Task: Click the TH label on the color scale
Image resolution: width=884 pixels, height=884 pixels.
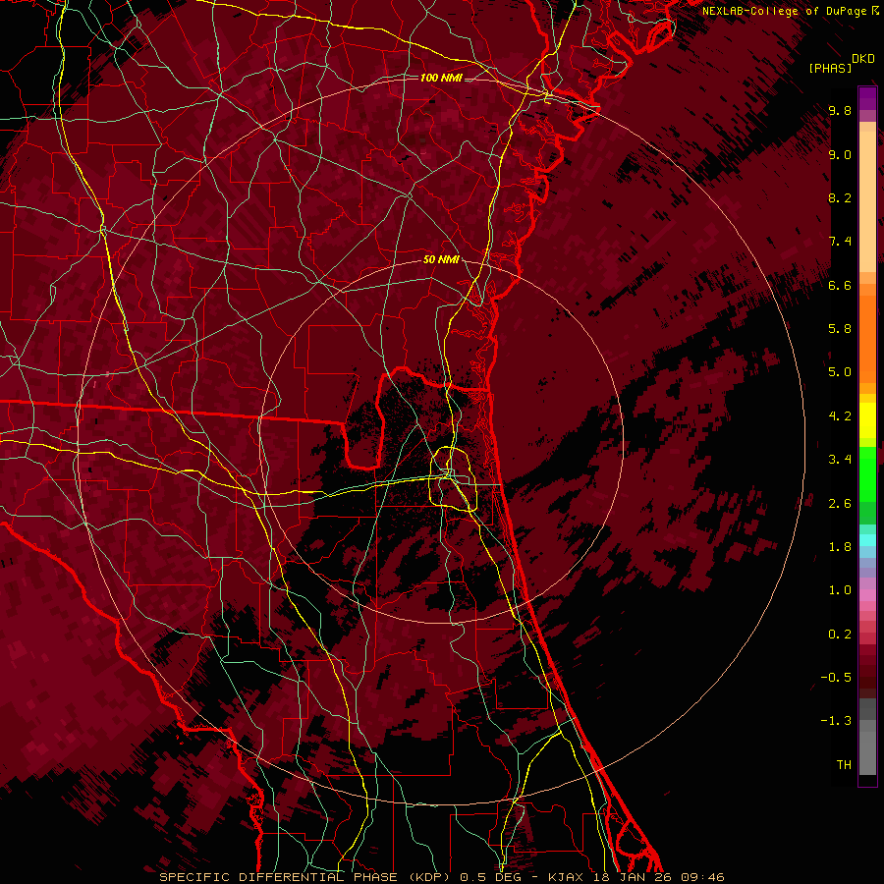Action: click(844, 764)
